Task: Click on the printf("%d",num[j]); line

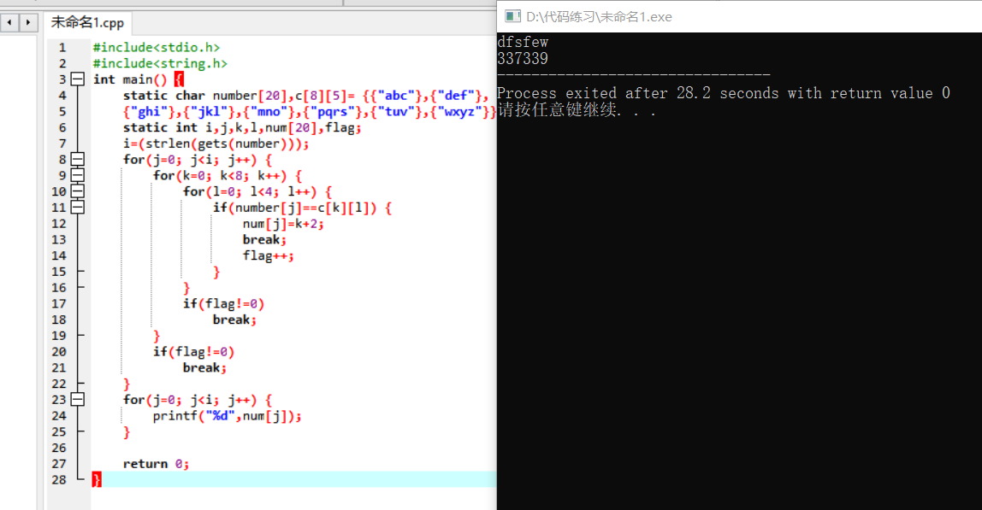Action: tap(228, 416)
